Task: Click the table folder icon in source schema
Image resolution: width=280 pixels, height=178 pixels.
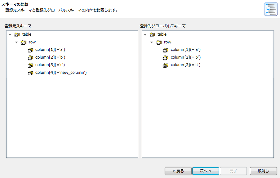Action: tap(17, 35)
